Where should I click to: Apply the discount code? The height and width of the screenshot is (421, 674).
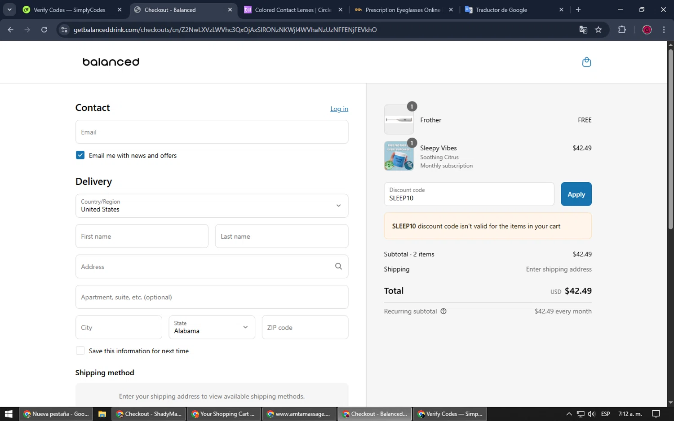pyautogui.click(x=576, y=194)
